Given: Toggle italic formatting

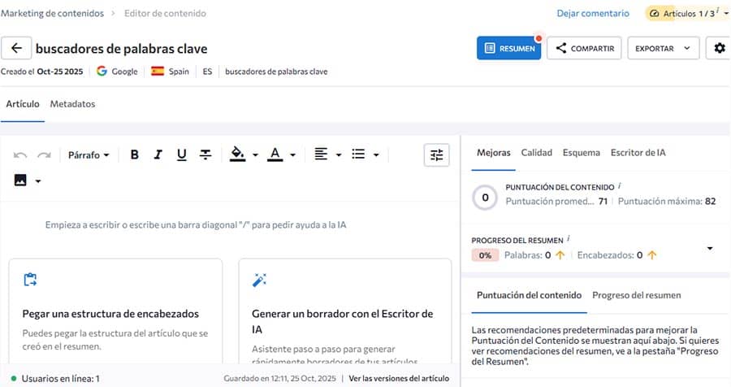Looking at the screenshot, I should click(x=158, y=154).
